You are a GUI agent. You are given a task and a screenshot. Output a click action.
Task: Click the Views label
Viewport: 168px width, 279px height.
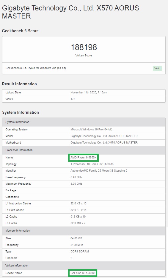[x=9, y=99]
